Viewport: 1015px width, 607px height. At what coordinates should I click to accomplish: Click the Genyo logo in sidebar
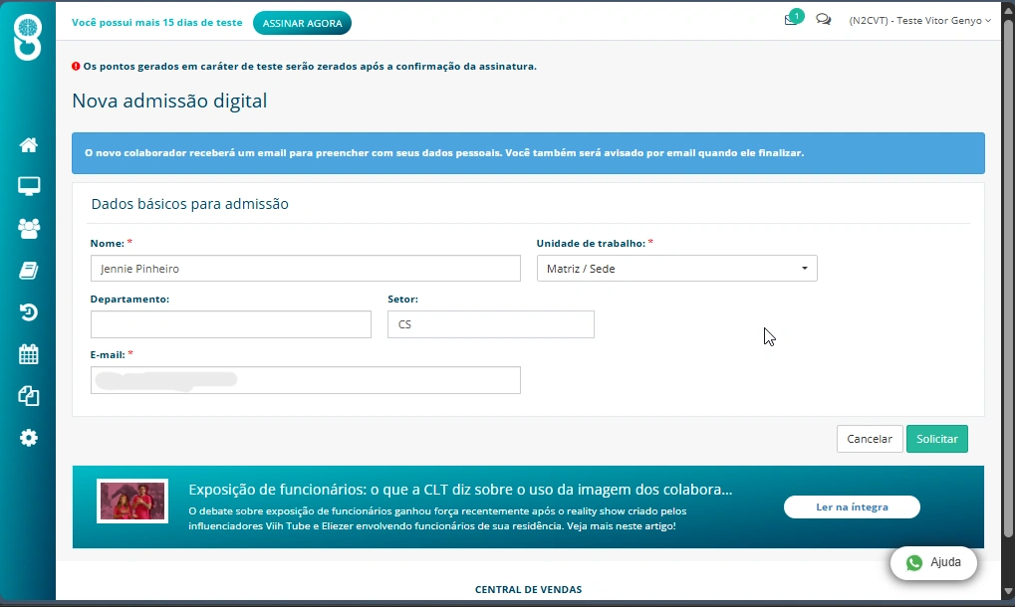(x=28, y=38)
